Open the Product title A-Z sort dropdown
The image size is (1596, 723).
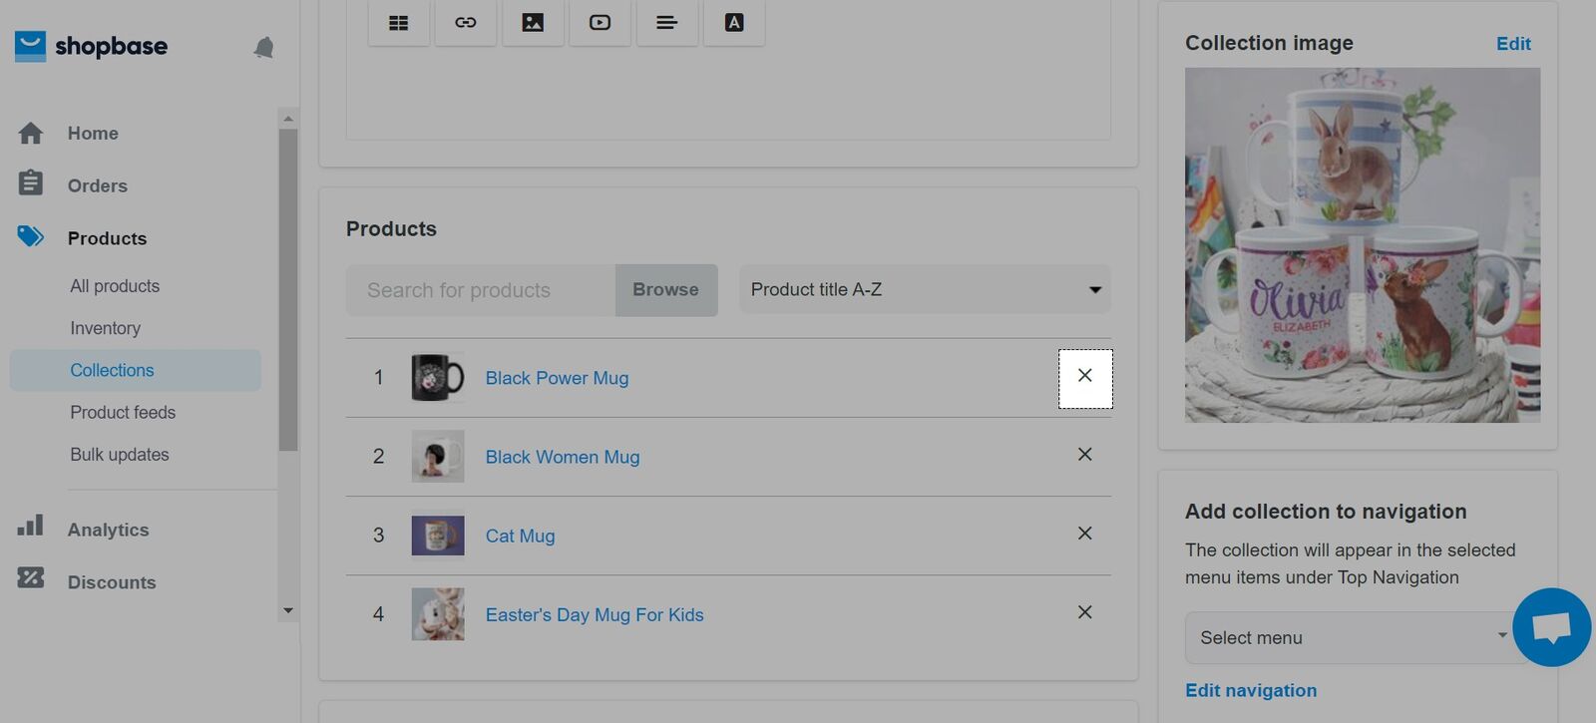click(925, 290)
